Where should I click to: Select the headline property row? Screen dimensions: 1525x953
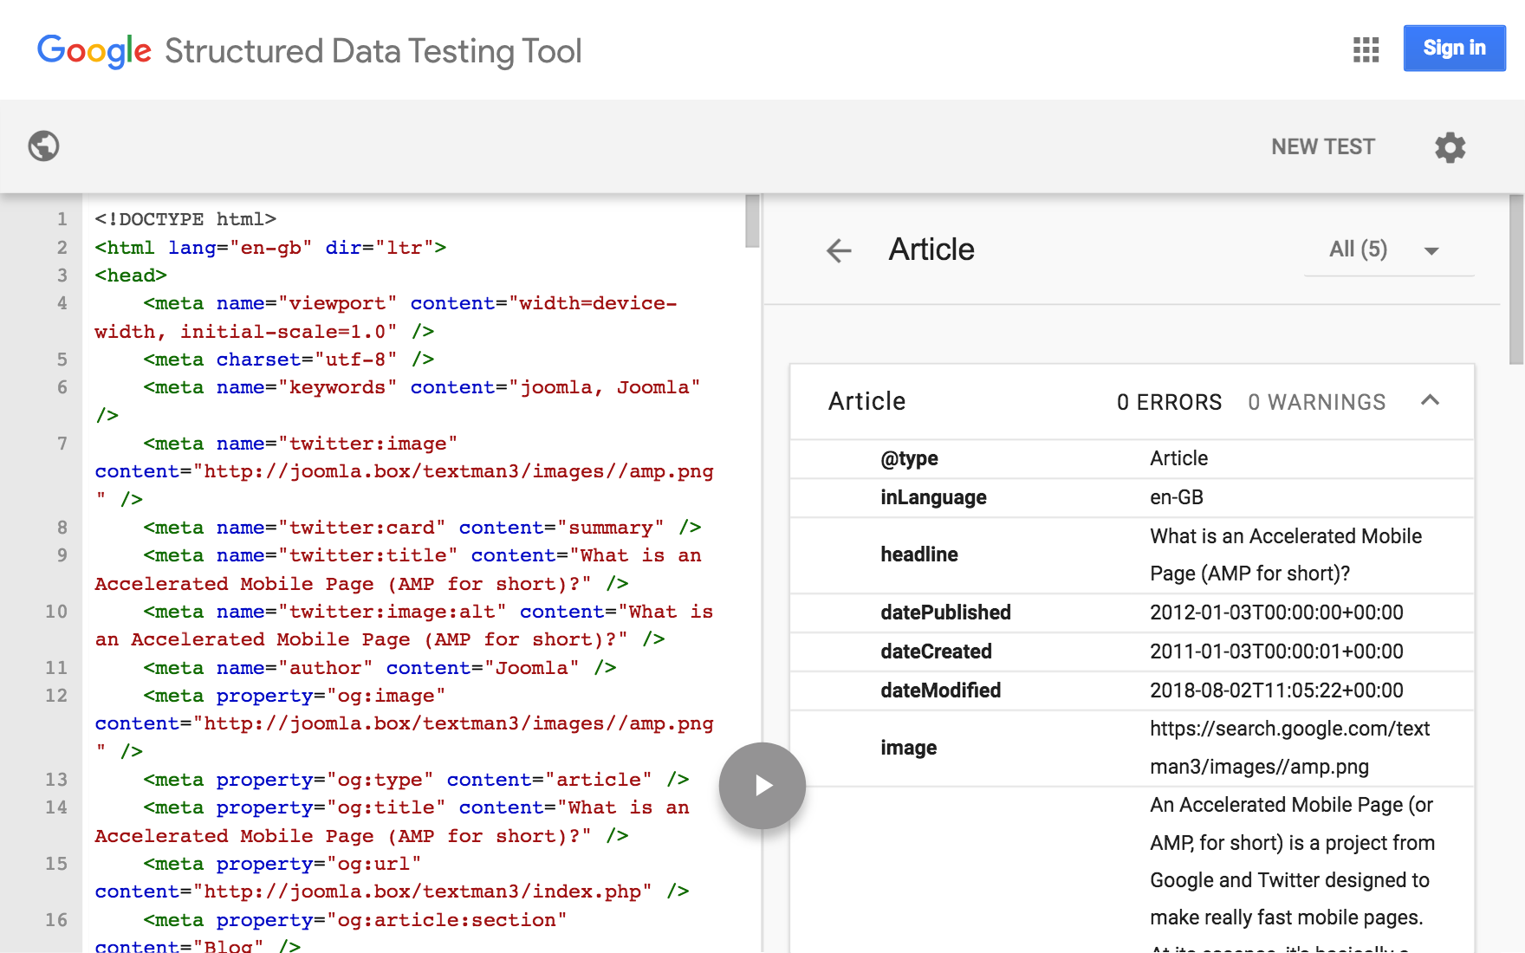(x=919, y=554)
